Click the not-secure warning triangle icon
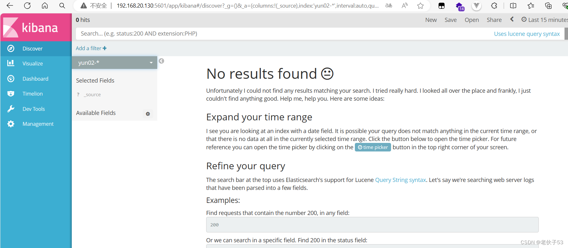The height and width of the screenshot is (248, 568). [x=84, y=6]
